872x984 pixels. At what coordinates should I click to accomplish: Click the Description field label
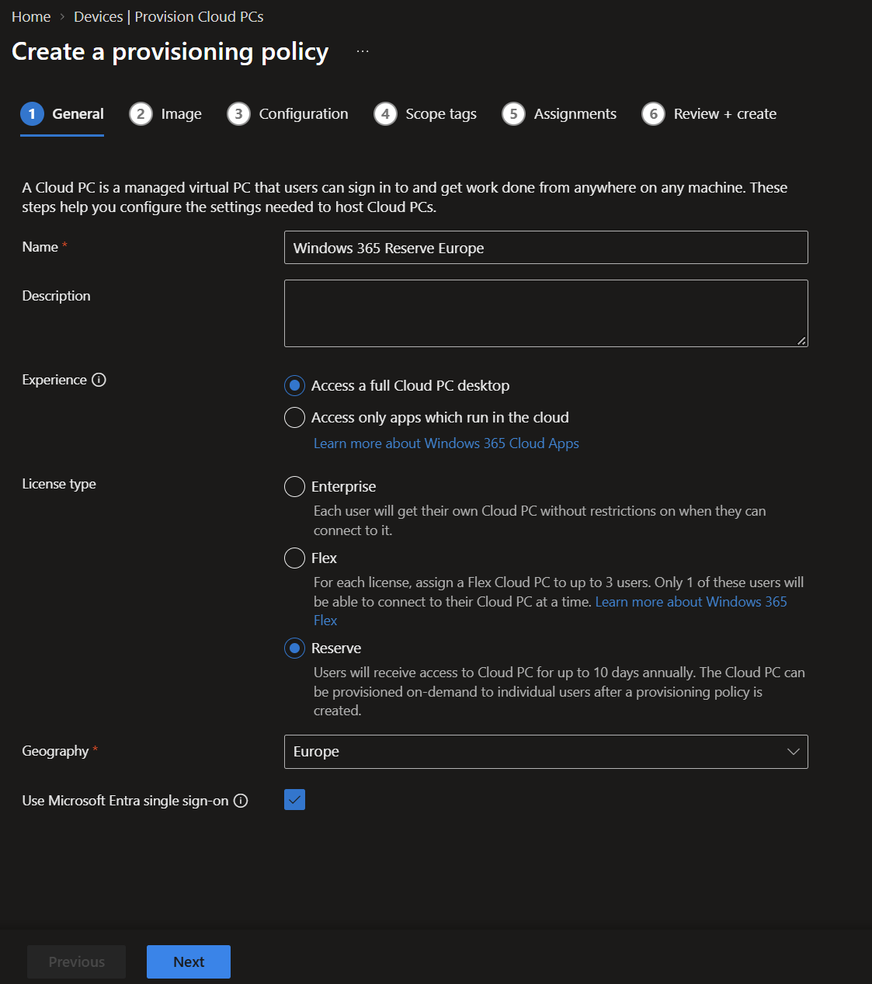coord(56,296)
